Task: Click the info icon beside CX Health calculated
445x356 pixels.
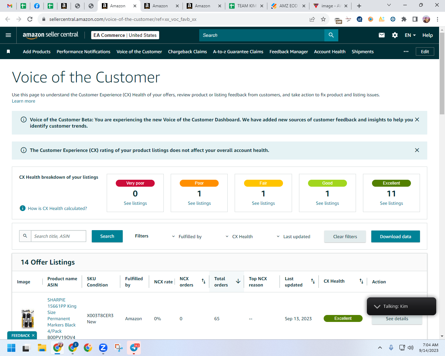Action: (23, 208)
